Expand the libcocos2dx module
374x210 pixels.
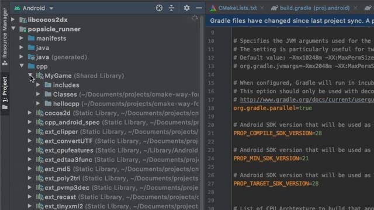(13, 19)
